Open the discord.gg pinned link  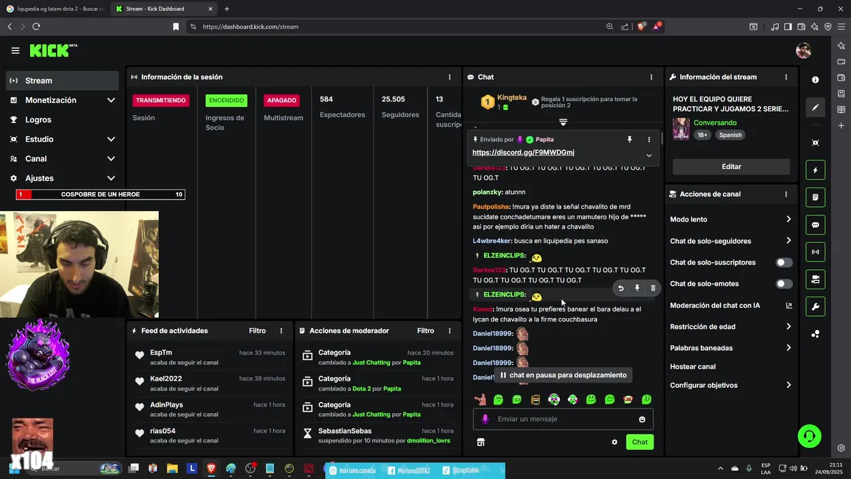[523, 152]
